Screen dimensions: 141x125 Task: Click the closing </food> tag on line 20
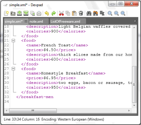tap(30, 36)
